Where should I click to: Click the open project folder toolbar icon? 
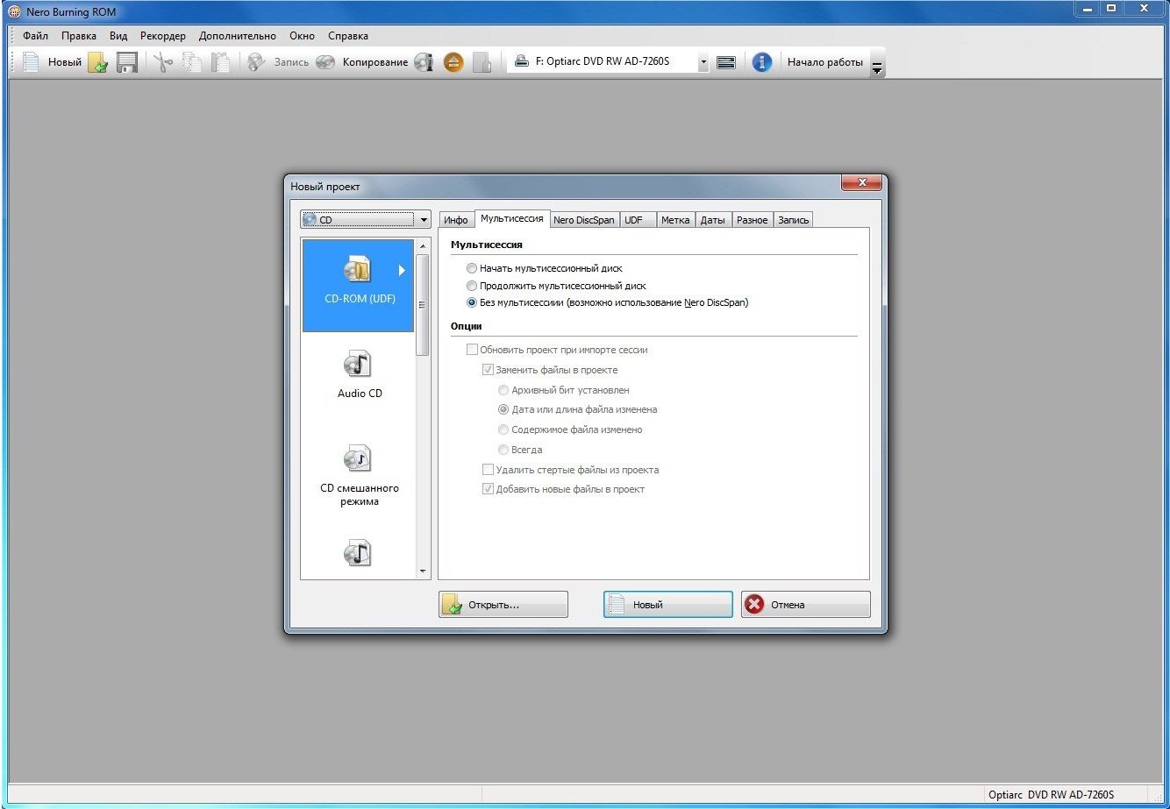pyautogui.click(x=97, y=62)
